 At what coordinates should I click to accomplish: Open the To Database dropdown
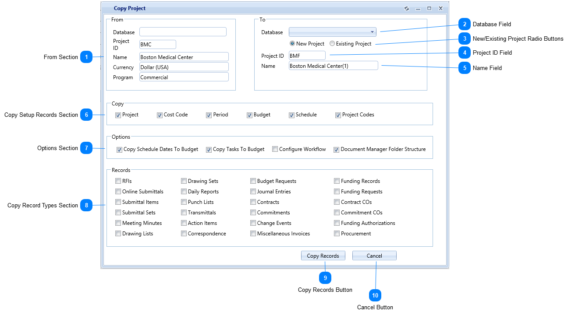(333, 32)
